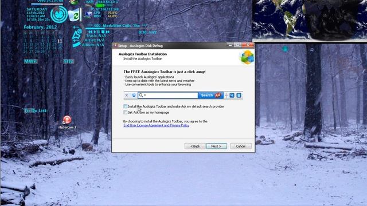Click the Medallion Calls track title

pyautogui.click(x=117, y=25)
